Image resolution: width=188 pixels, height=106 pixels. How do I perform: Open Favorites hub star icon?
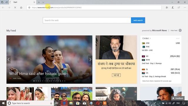click(x=167, y=7)
